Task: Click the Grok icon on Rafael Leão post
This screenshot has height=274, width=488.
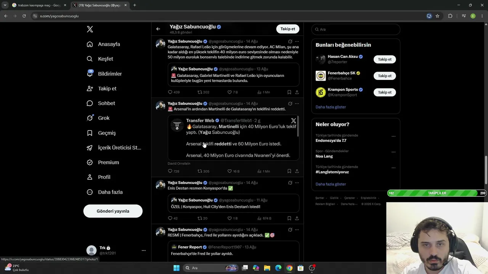Action: pyautogui.click(x=290, y=41)
